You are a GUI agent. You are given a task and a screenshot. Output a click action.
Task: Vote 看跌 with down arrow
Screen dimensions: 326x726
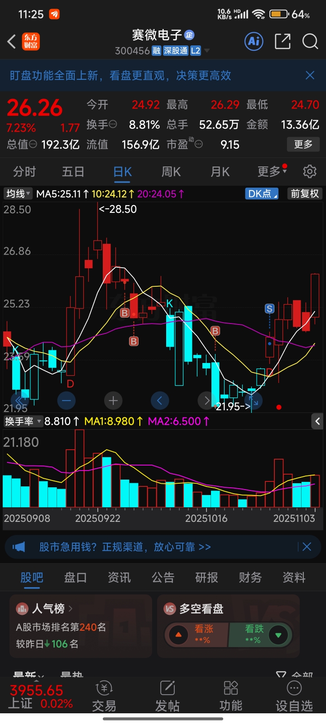pyautogui.click(x=278, y=635)
